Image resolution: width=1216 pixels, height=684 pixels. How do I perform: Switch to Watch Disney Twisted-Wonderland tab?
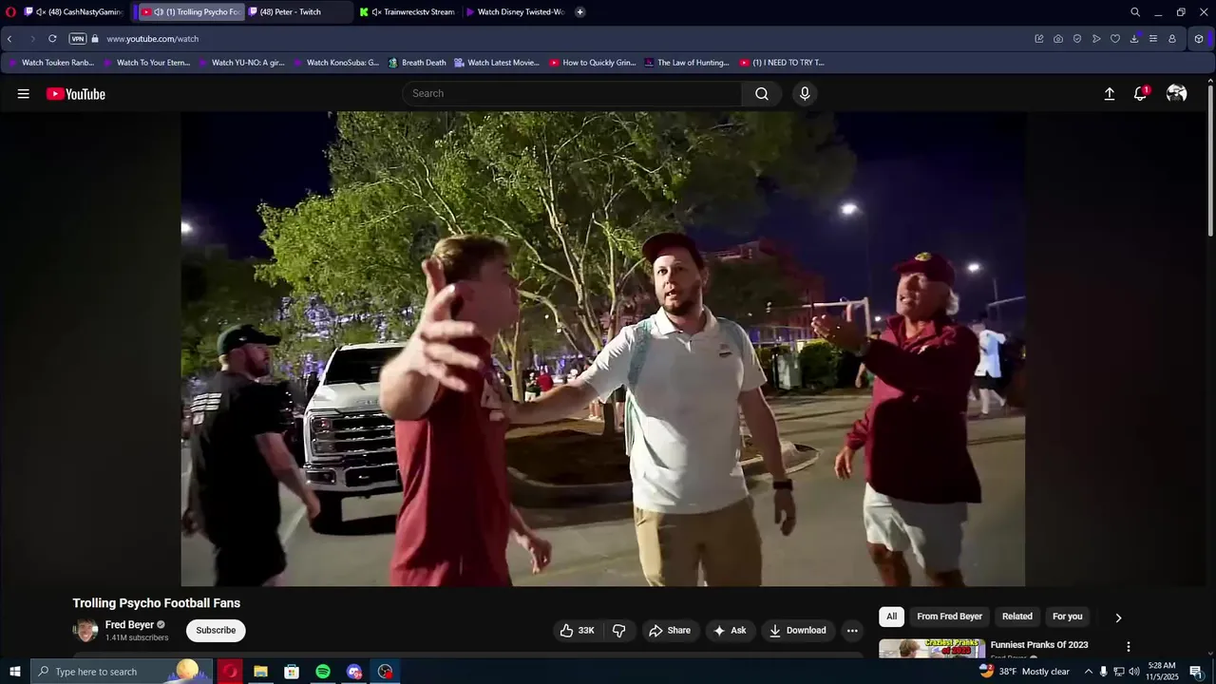[x=515, y=11]
